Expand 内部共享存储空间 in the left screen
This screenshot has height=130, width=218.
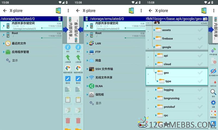coord(4,26)
